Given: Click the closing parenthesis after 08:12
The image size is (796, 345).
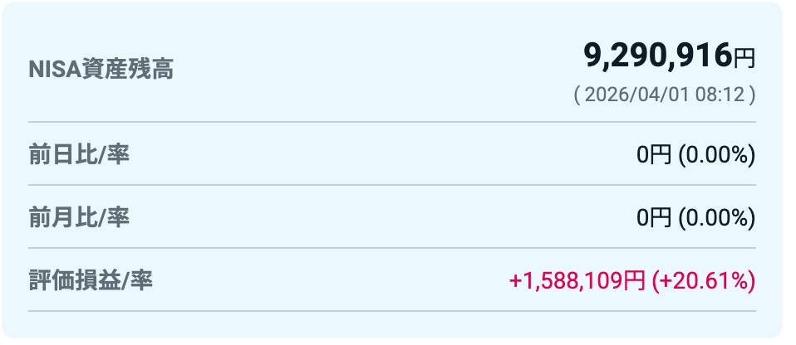Looking at the screenshot, I should click(752, 95).
